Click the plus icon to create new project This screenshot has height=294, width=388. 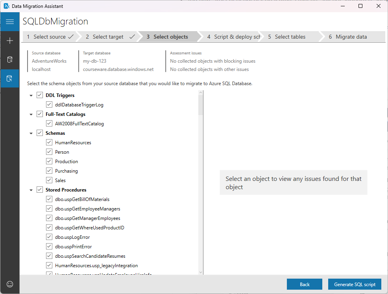click(9, 40)
